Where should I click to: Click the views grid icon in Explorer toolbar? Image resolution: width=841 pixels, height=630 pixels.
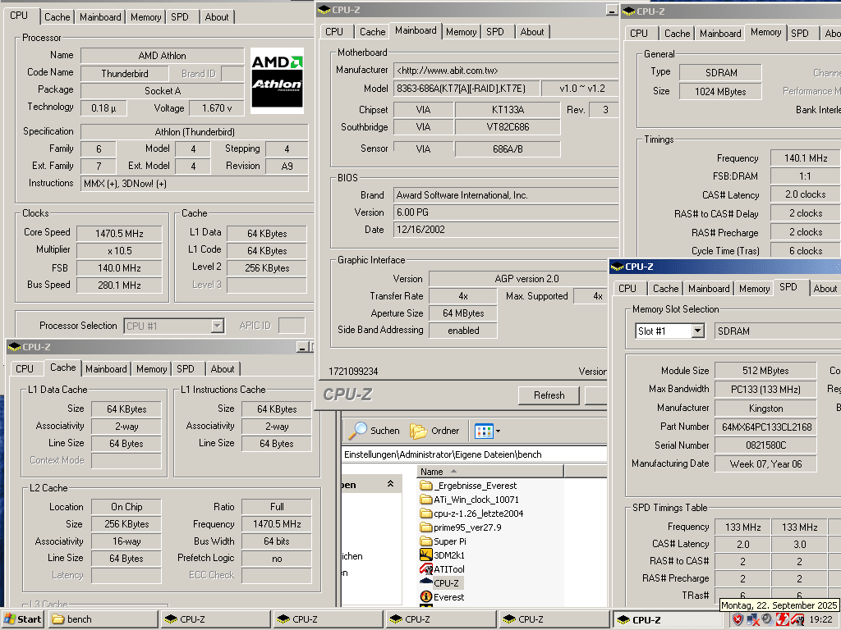(x=483, y=431)
